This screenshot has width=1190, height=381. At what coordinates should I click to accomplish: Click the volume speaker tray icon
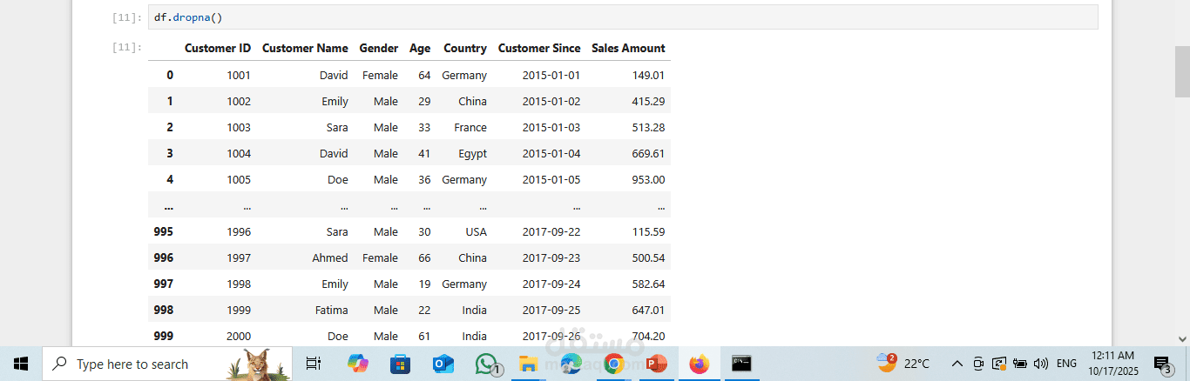[x=1040, y=364]
